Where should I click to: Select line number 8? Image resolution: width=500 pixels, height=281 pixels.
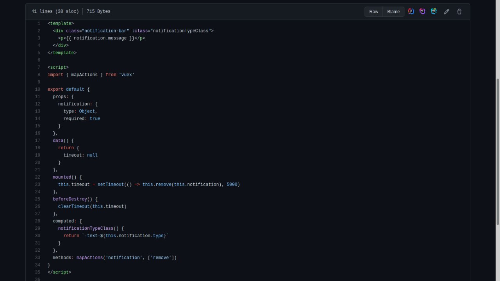[x=39, y=75]
